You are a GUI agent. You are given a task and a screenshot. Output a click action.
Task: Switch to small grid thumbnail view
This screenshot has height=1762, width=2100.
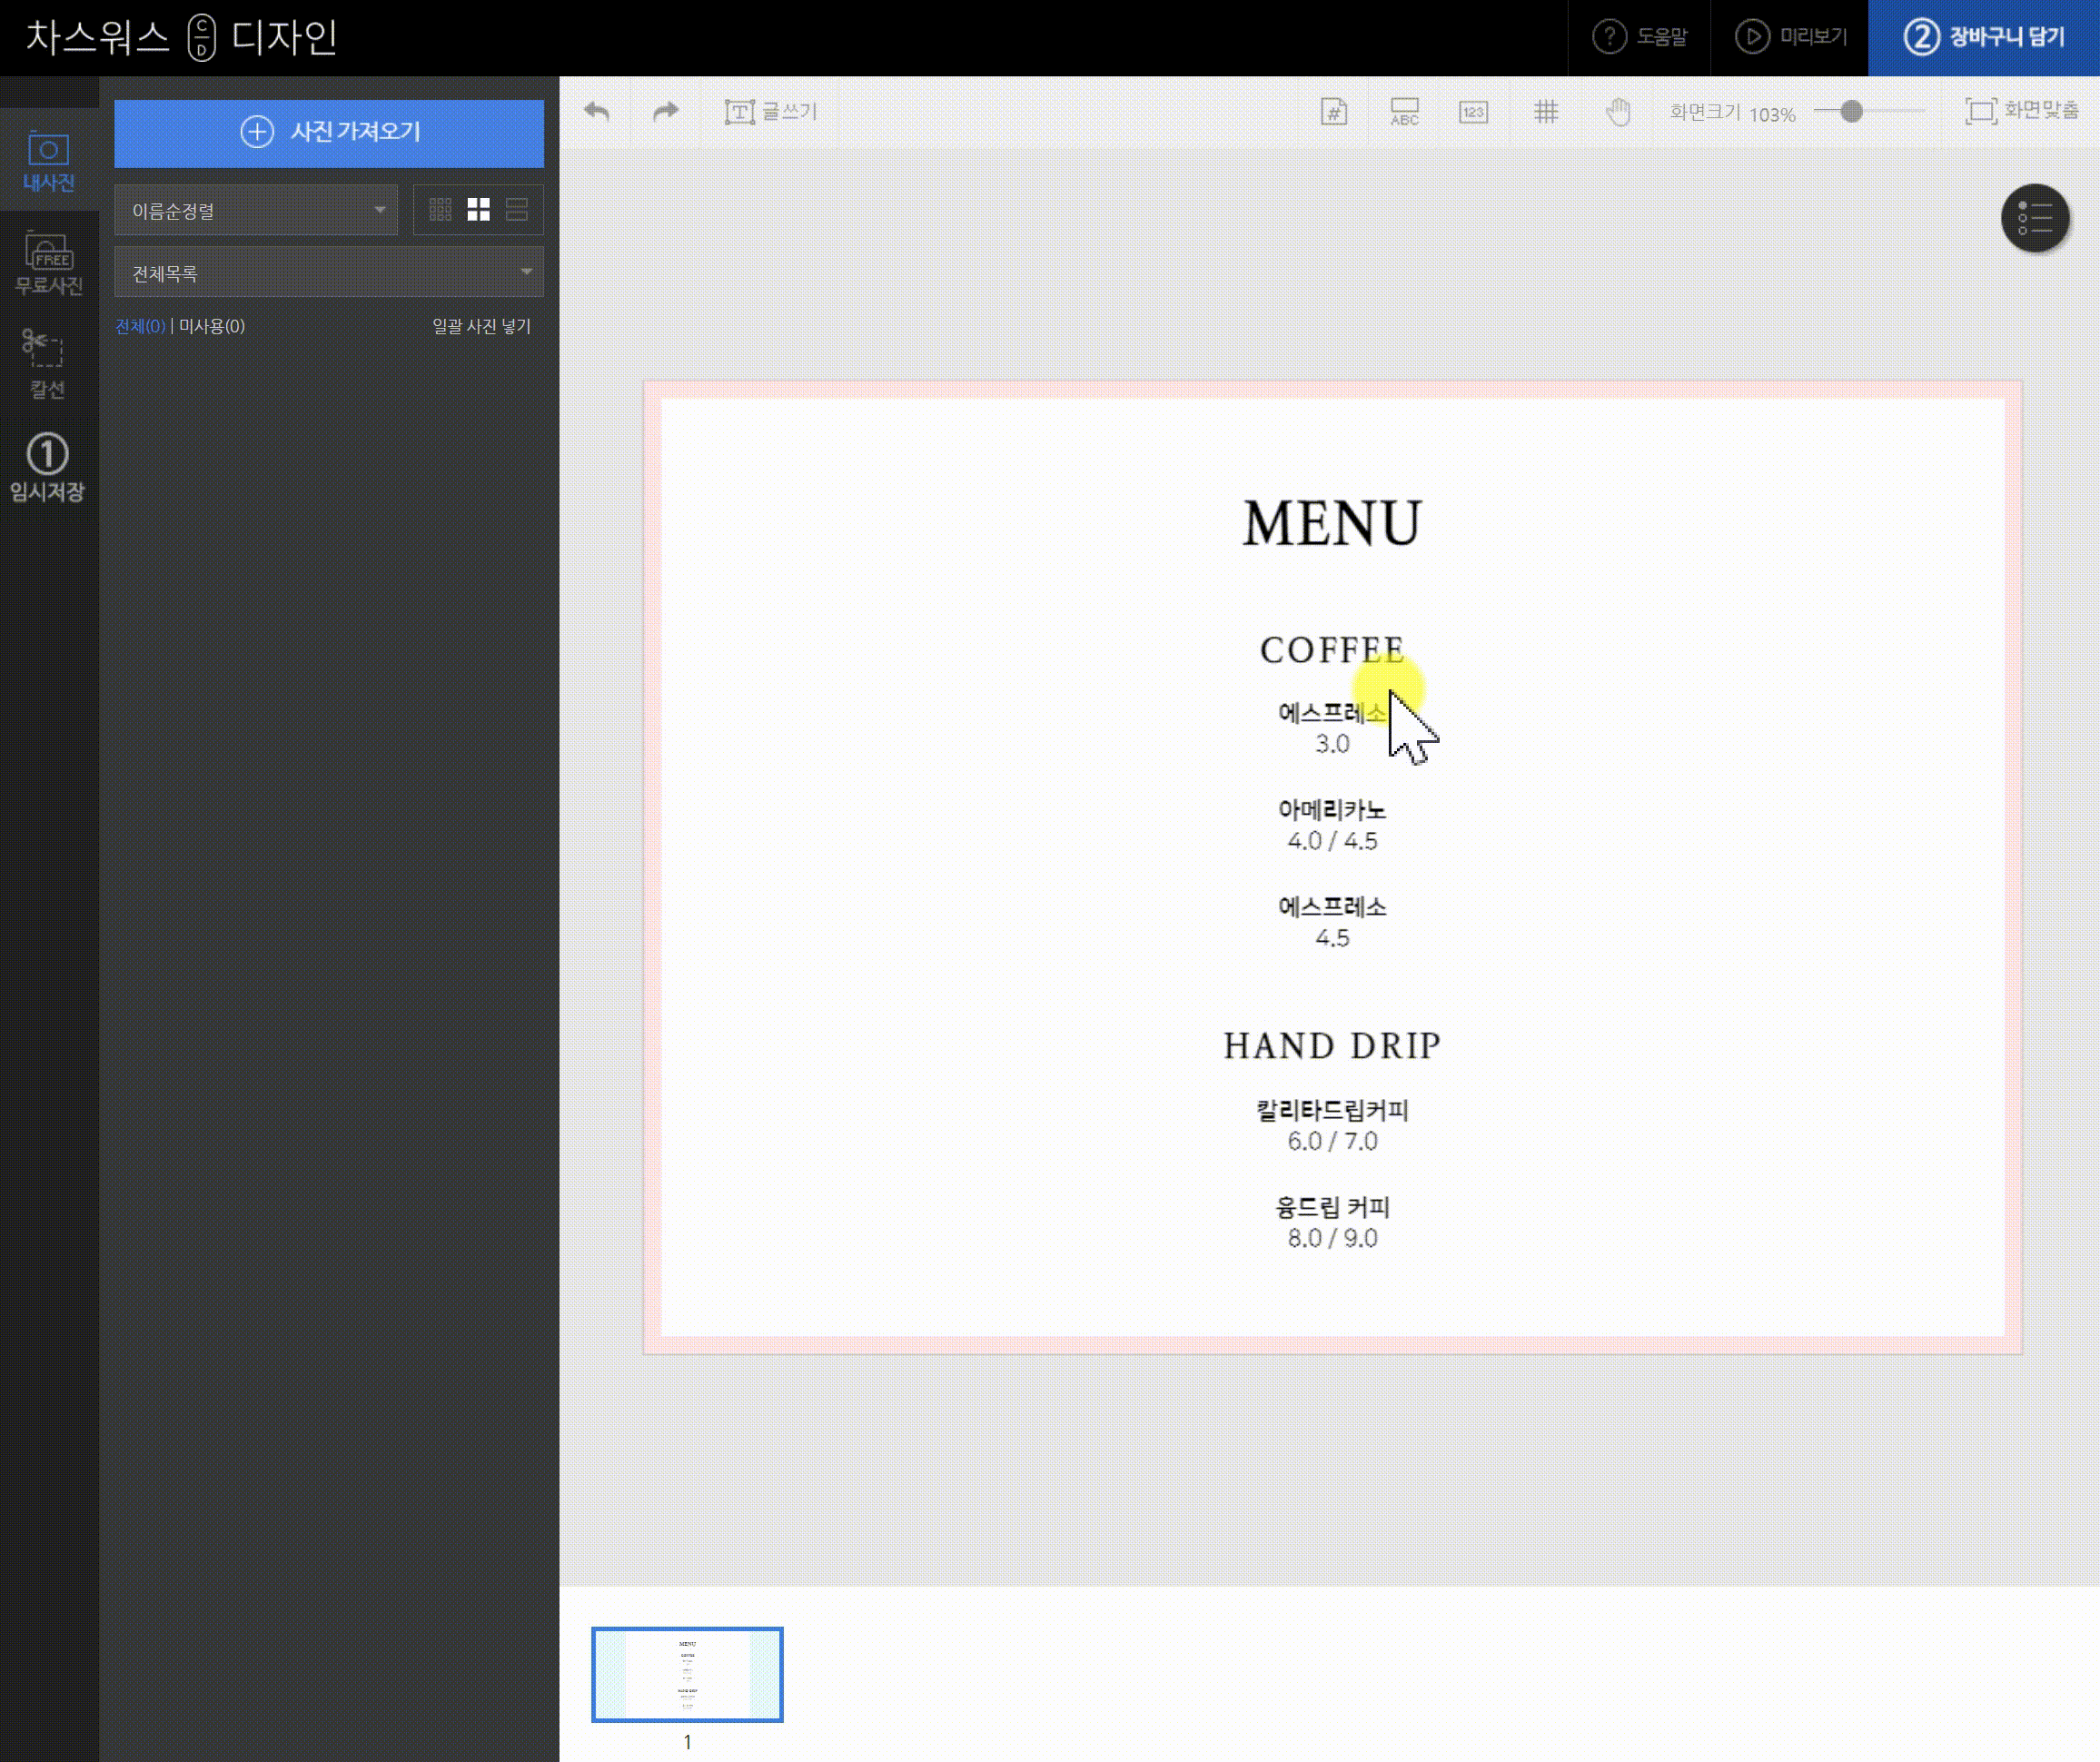(440, 209)
